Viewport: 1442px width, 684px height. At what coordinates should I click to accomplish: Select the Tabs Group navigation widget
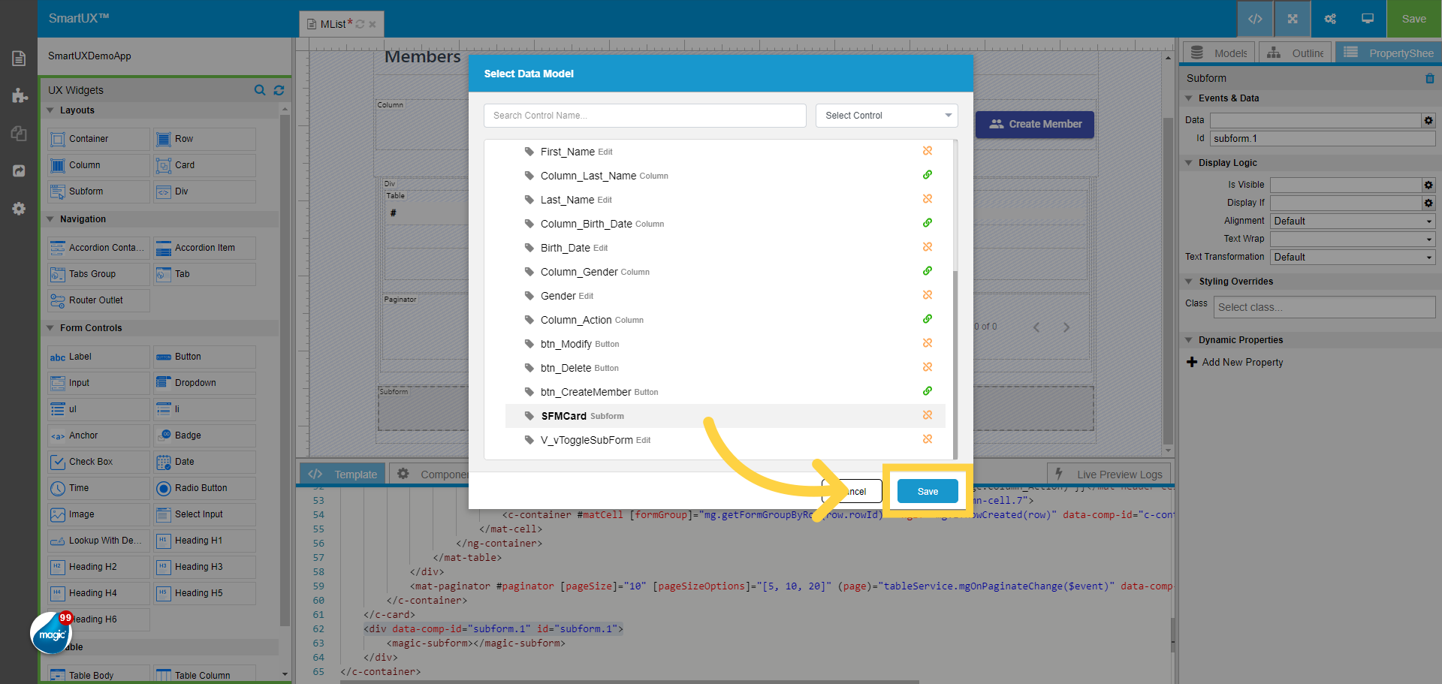pyautogui.click(x=98, y=274)
